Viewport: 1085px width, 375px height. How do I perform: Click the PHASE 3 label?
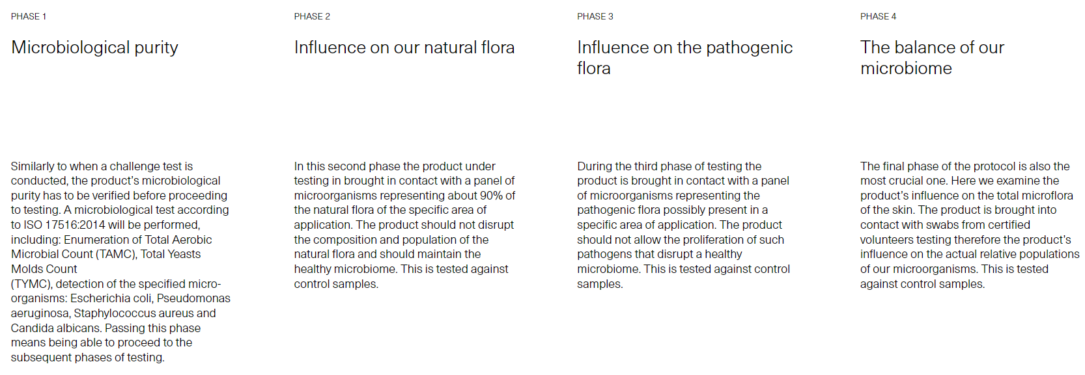pos(595,16)
